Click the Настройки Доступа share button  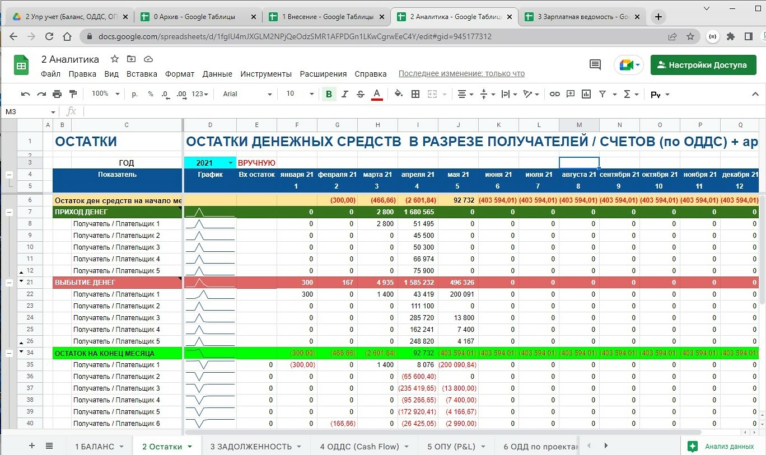coord(702,65)
